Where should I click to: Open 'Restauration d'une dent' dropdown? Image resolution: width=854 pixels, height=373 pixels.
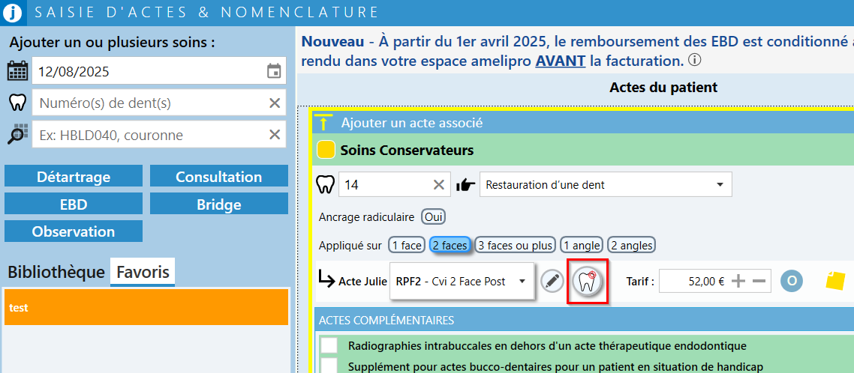coord(606,185)
